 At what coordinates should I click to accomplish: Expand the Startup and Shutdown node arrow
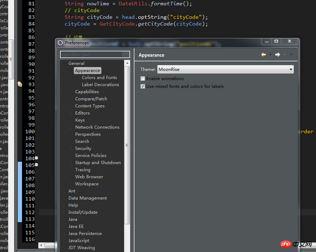click(x=71, y=163)
